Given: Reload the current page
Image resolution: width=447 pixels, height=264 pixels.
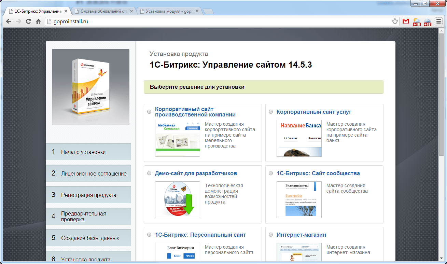Looking at the screenshot, I should (x=29, y=21).
